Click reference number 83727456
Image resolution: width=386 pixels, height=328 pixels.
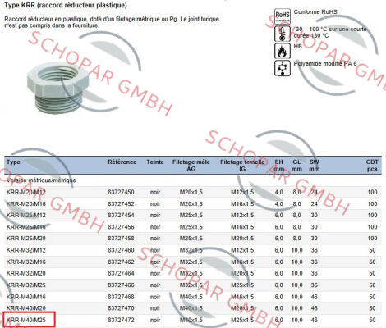pos(121,227)
